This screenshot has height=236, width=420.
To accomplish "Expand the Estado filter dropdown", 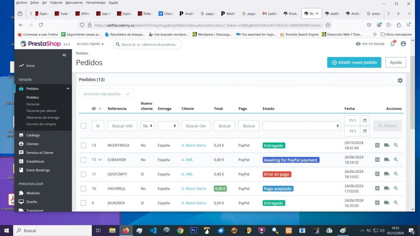I will click(x=302, y=126).
